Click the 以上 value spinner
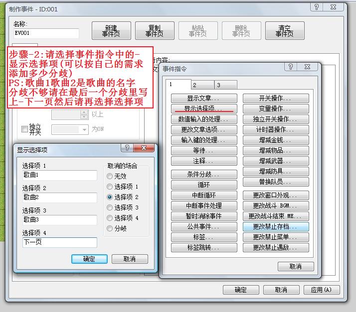 (x=84, y=114)
